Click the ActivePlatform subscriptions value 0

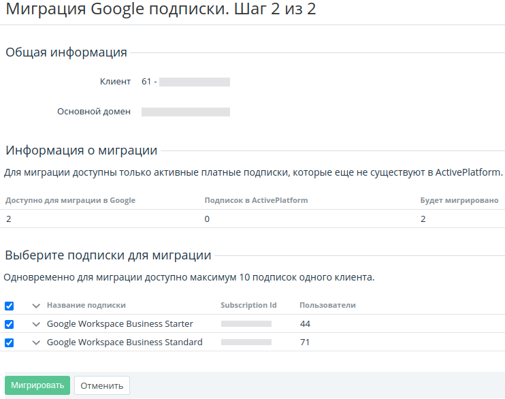pyautogui.click(x=207, y=219)
